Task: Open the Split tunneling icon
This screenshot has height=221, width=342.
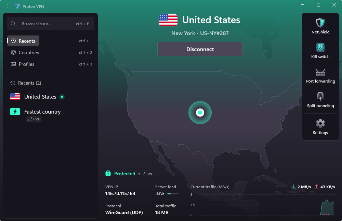Action: pyautogui.click(x=320, y=97)
